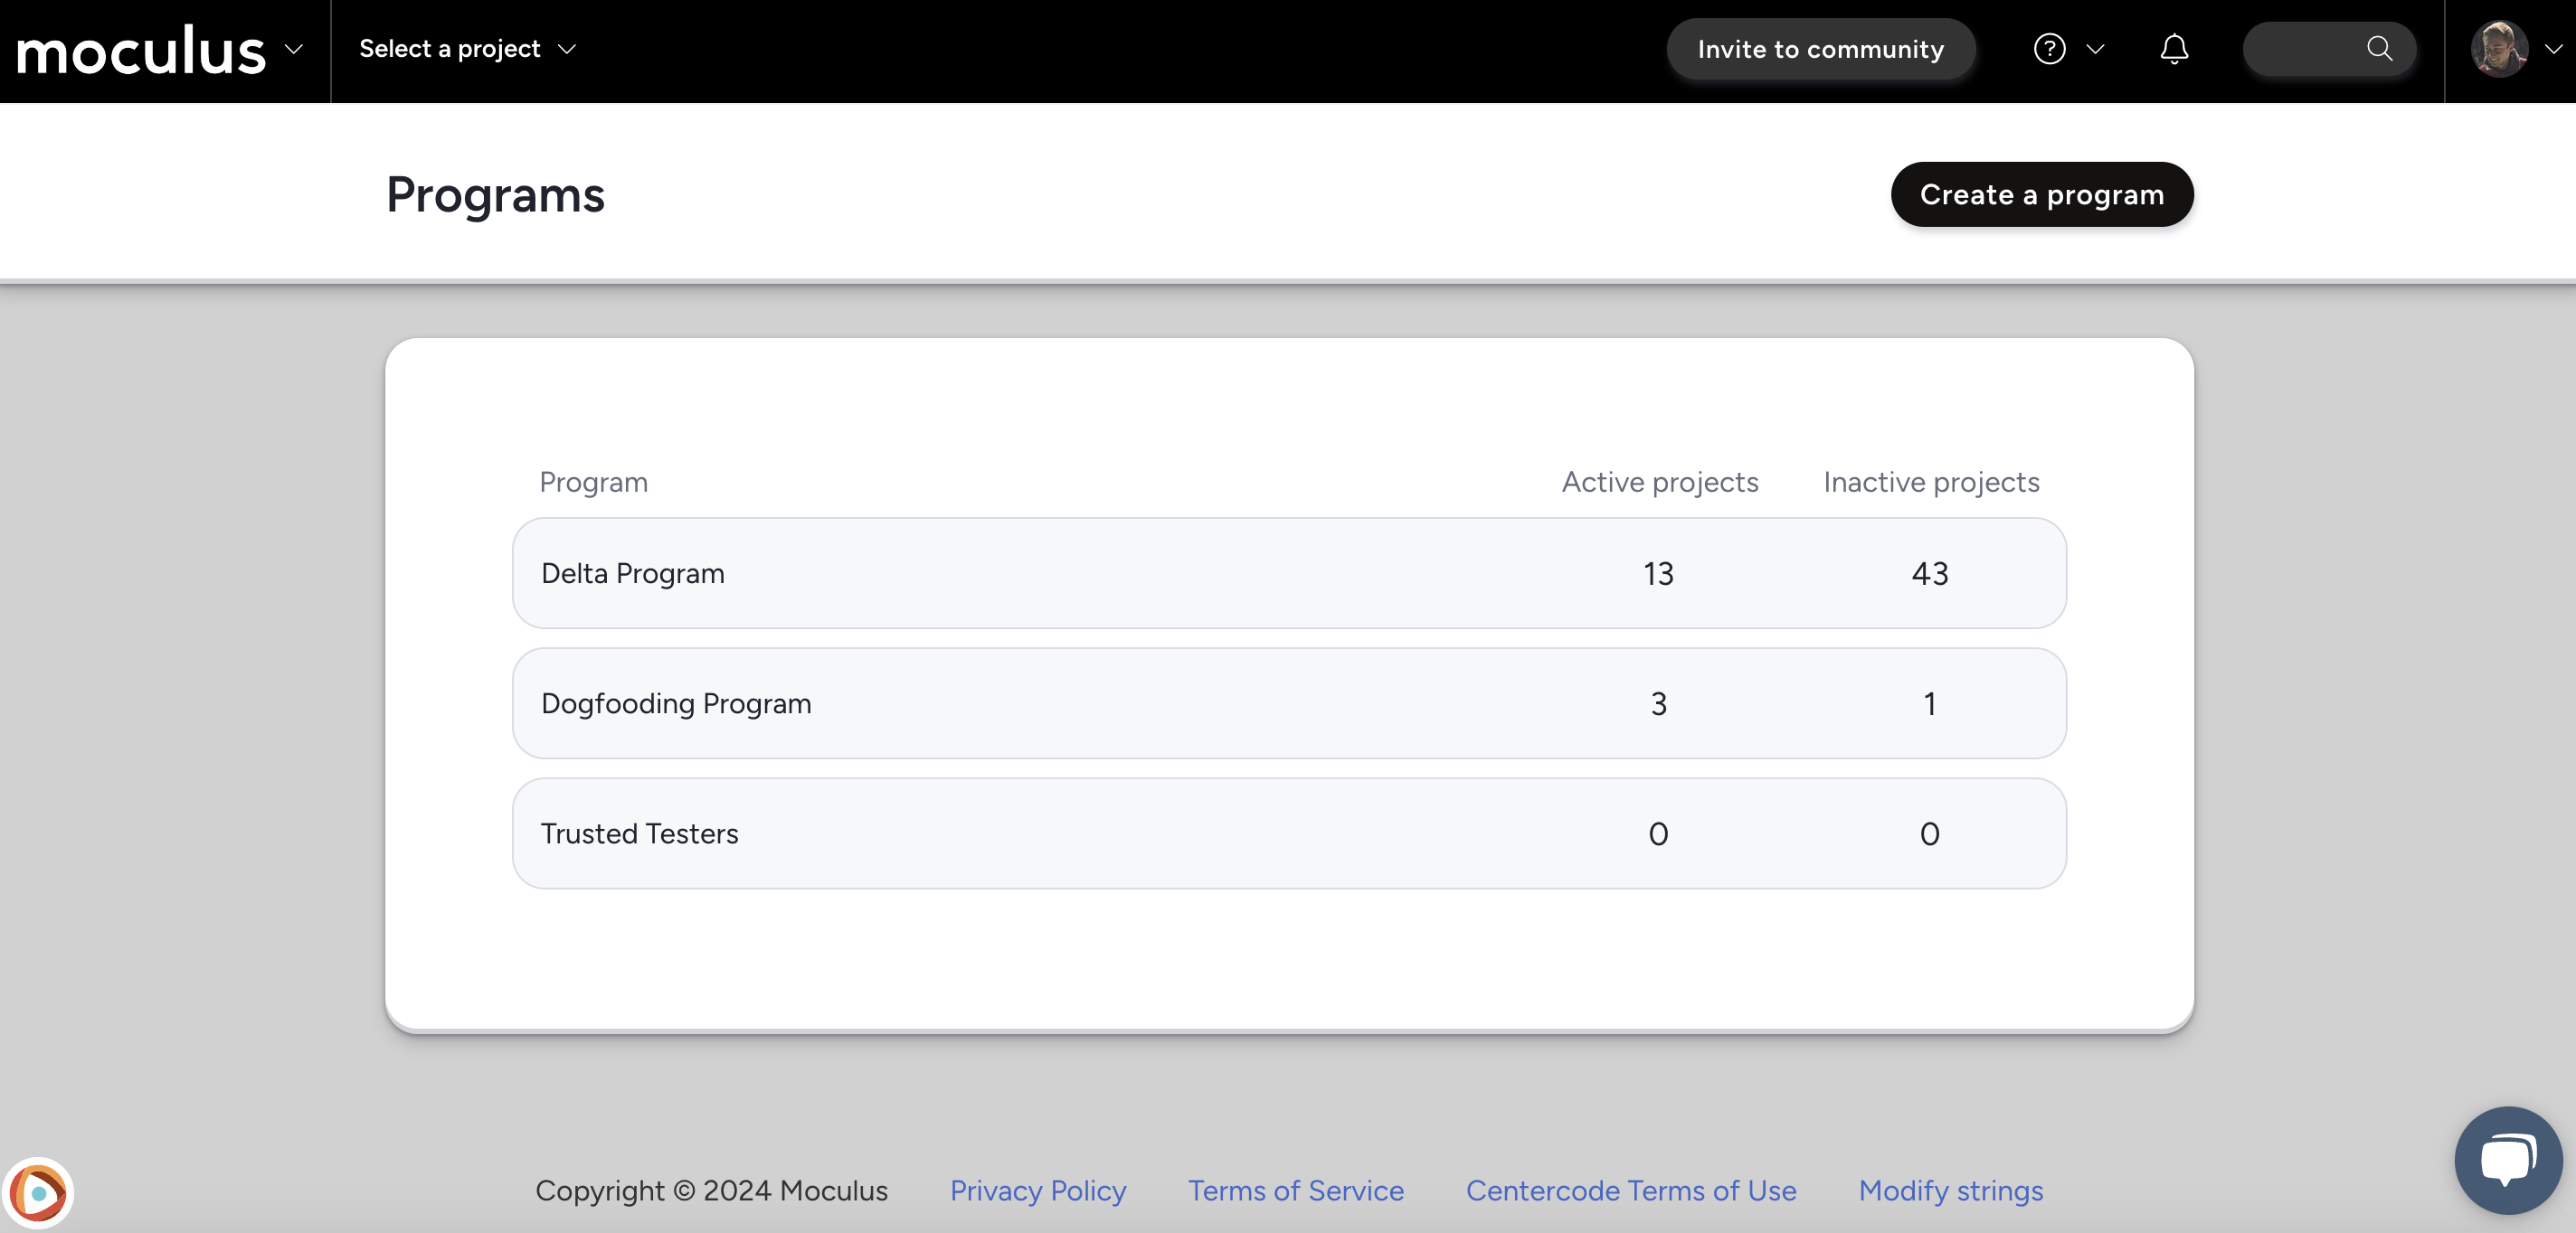Click the Copyright © 2024 Moculus text
Viewport: 2576px width, 1233px height.
[x=711, y=1190]
